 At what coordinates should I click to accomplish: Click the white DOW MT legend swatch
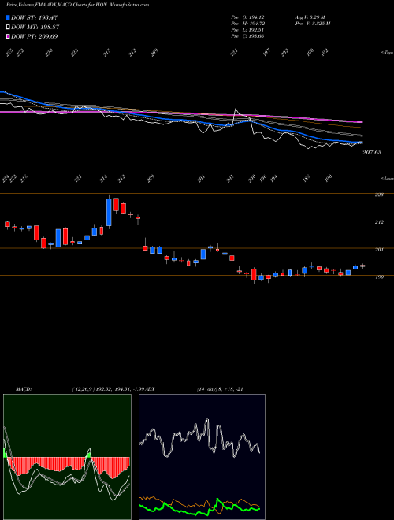click(x=8, y=27)
